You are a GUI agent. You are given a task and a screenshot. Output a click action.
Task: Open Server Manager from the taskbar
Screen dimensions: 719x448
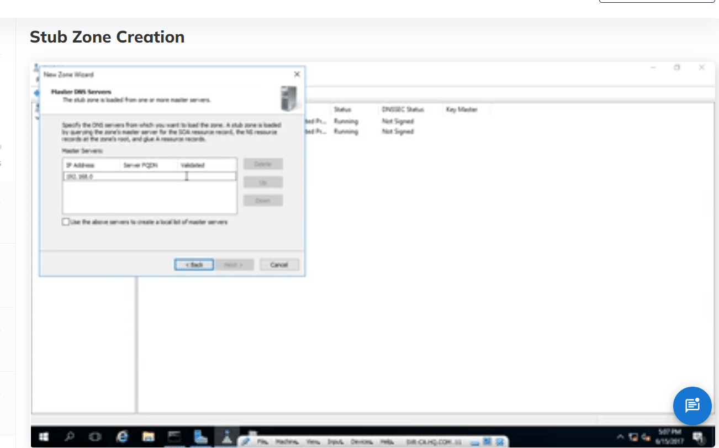(200, 436)
